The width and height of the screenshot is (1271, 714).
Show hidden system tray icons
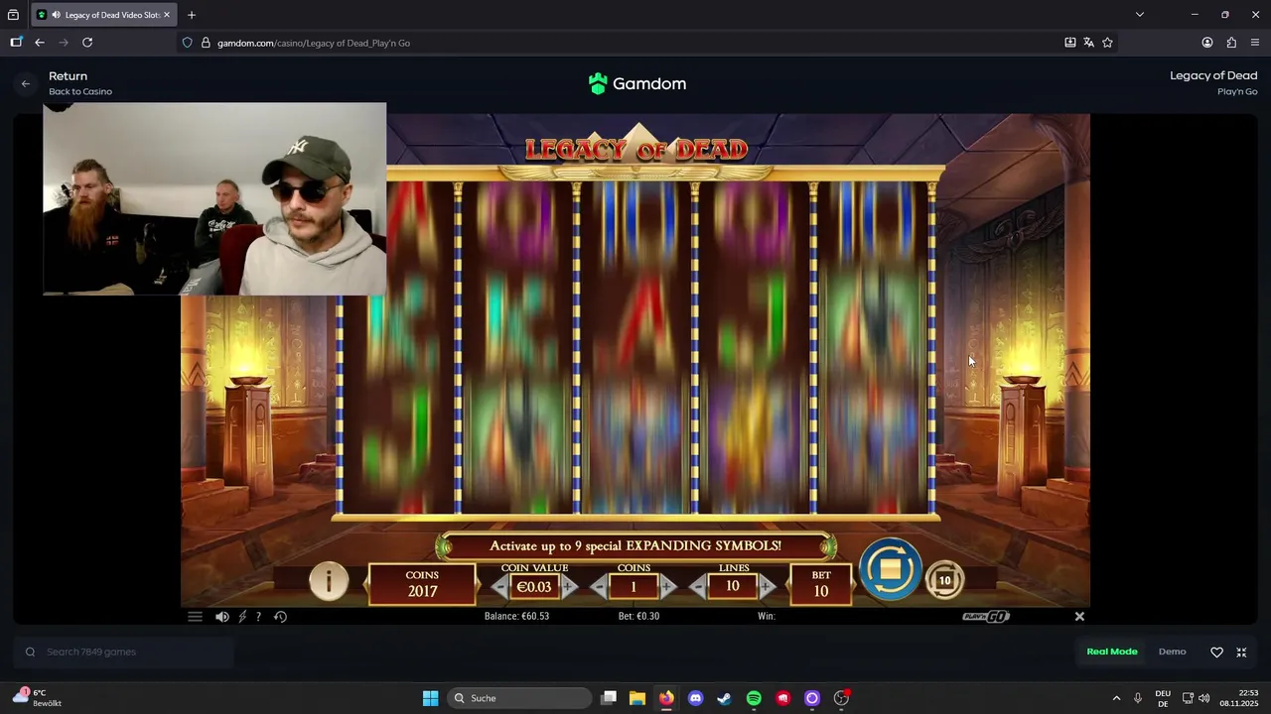(1116, 698)
